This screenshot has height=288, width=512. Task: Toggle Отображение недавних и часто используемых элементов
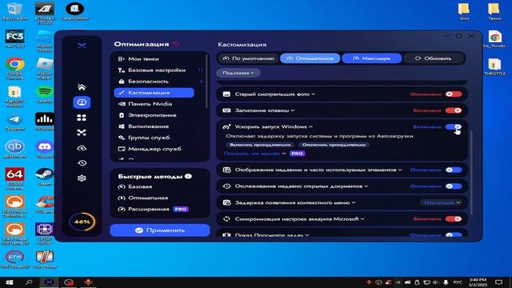(x=454, y=170)
